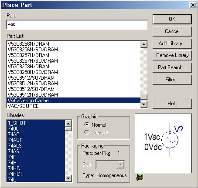
Task: Click the Cancel button
Action: 172,31
